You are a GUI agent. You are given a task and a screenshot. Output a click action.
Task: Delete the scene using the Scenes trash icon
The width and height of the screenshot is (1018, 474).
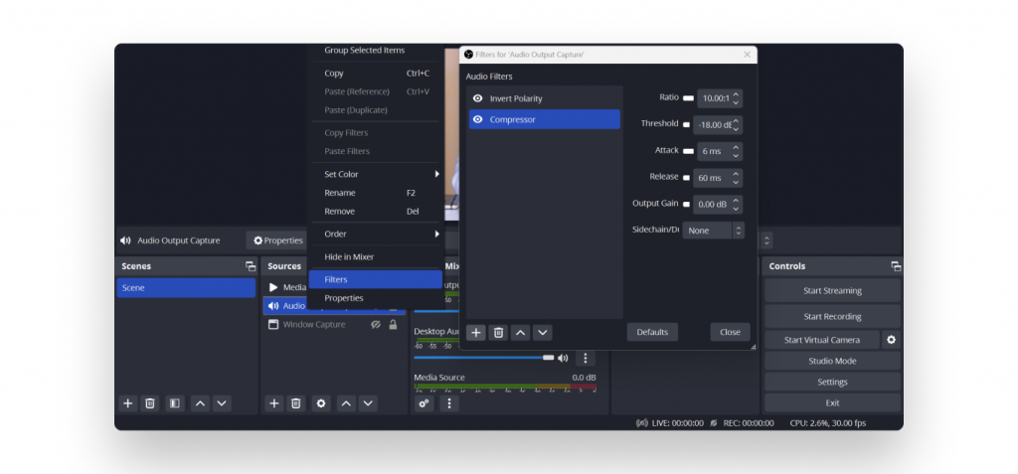click(150, 403)
